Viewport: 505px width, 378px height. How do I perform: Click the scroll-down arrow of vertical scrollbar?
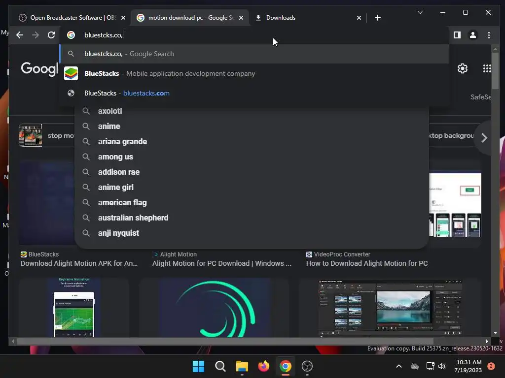[x=495, y=333]
